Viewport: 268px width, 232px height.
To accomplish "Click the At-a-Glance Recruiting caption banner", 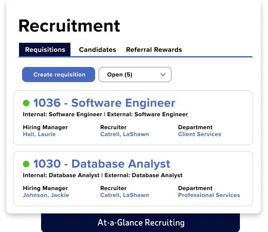I will click(x=140, y=223).
